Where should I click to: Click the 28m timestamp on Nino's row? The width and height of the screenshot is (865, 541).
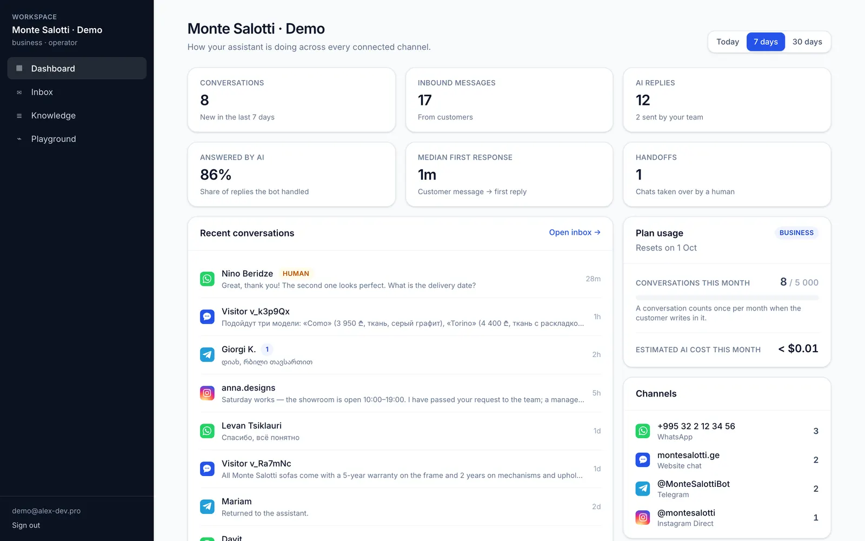(593, 279)
